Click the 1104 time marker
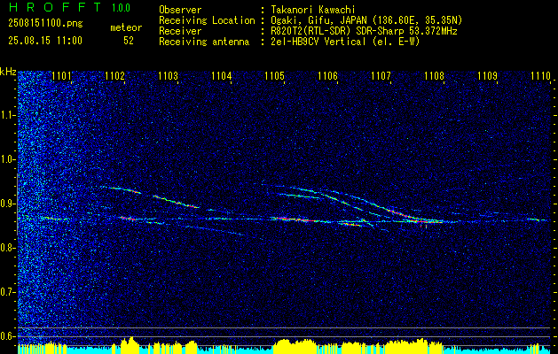558x354 pixels. [222, 75]
